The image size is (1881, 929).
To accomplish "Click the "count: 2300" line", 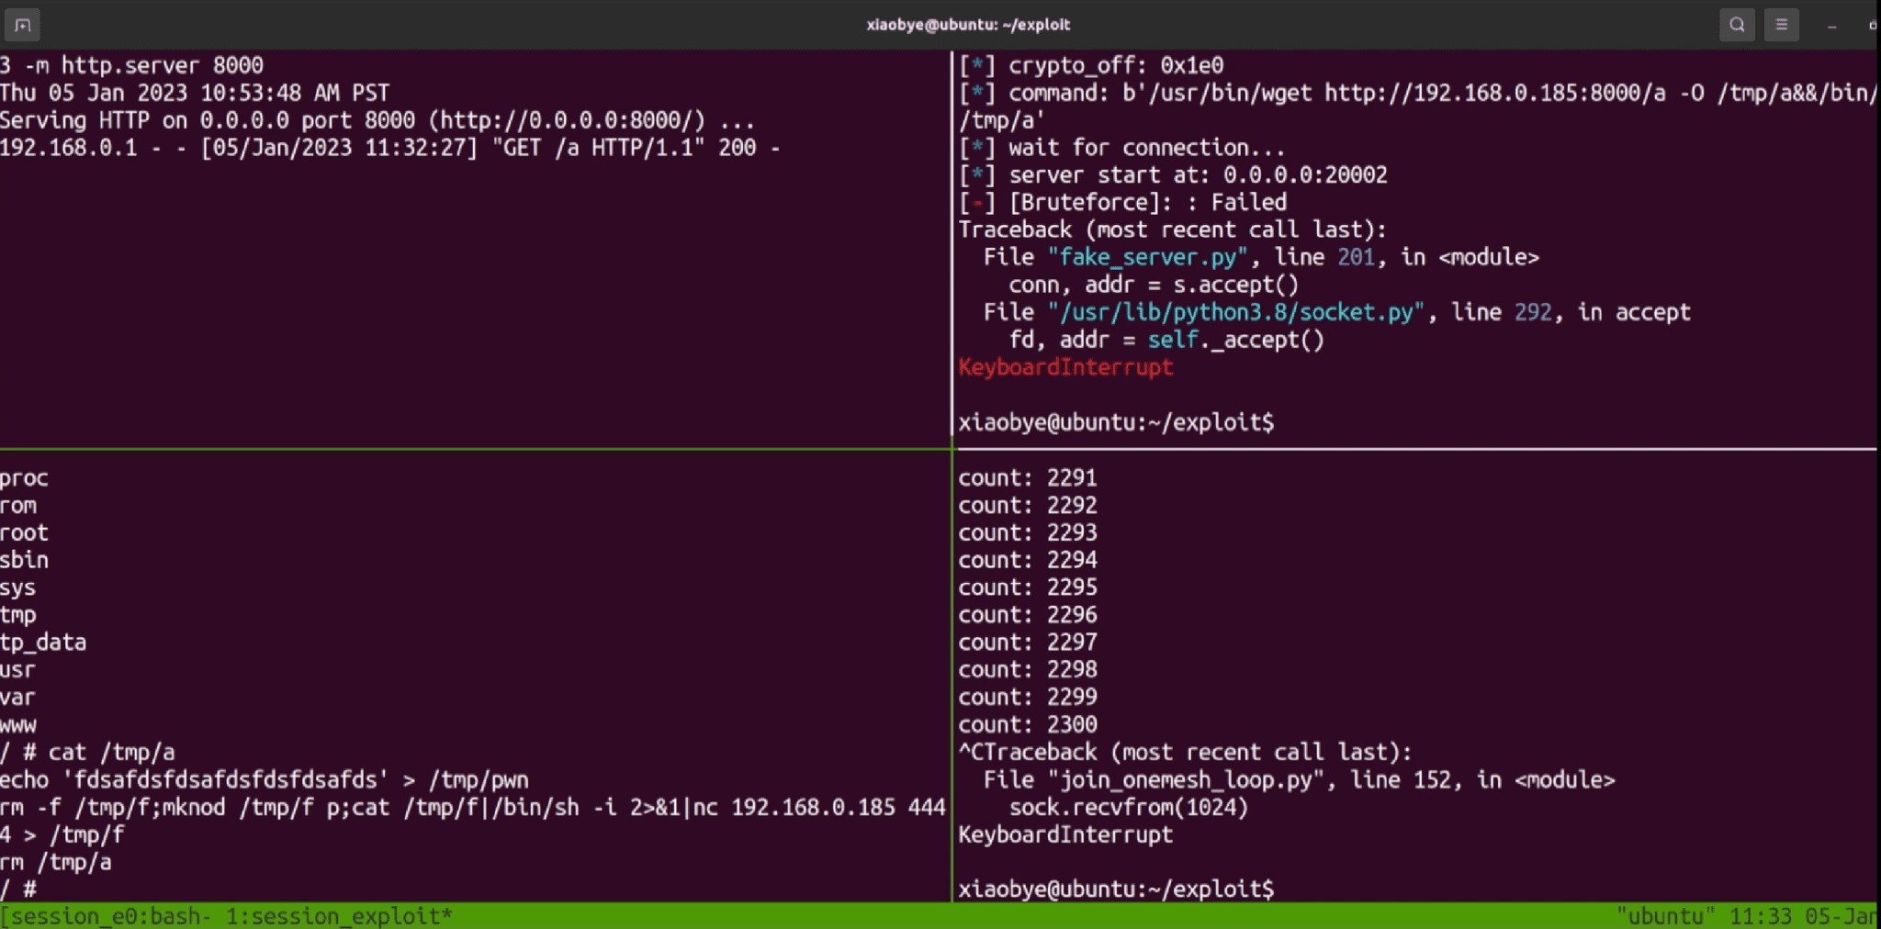I will pyautogui.click(x=1028, y=724).
